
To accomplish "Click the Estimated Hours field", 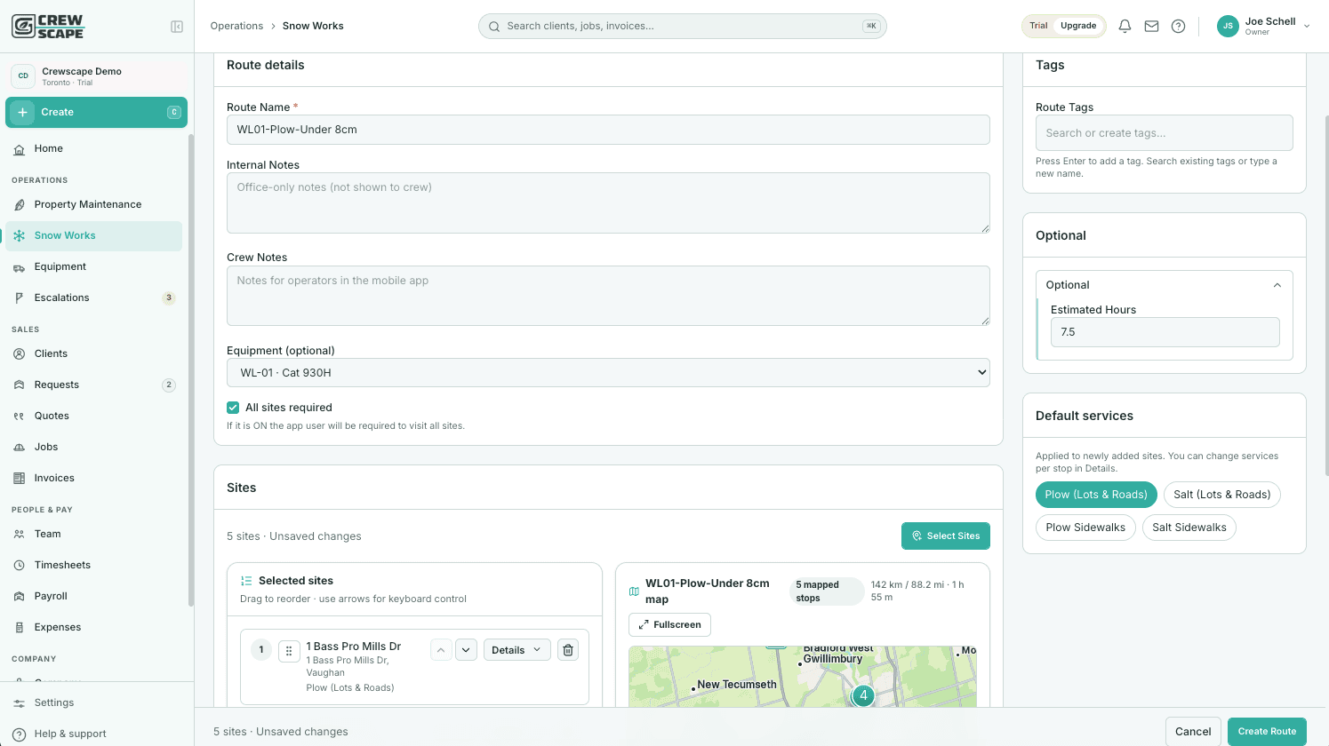I will [1165, 332].
